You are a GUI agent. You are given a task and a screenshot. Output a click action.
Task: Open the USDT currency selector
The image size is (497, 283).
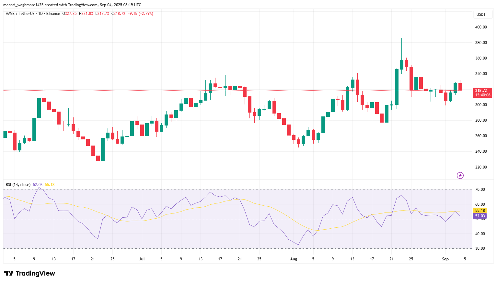click(x=481, y=15)
